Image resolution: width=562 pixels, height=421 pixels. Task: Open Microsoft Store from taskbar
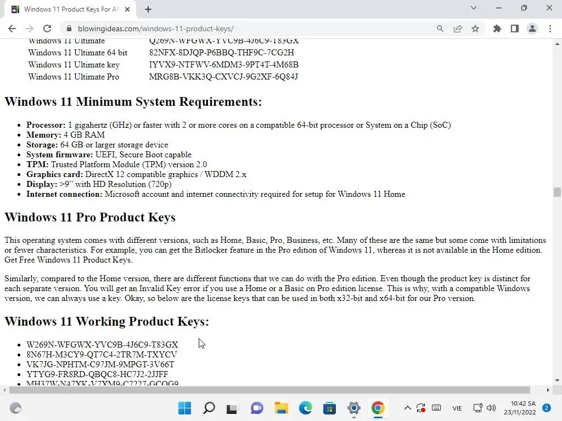click(329, 408)
